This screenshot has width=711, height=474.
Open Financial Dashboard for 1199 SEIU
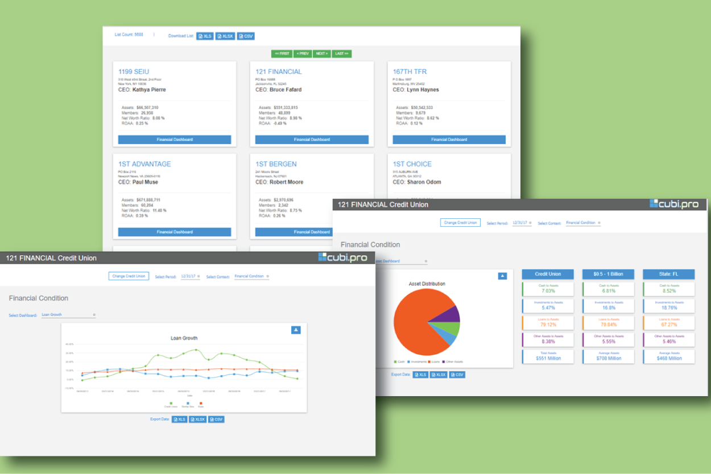175,139
